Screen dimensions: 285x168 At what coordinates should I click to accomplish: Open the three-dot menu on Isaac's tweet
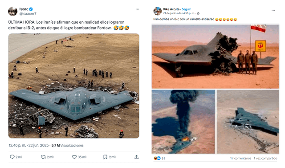(138, 9)
